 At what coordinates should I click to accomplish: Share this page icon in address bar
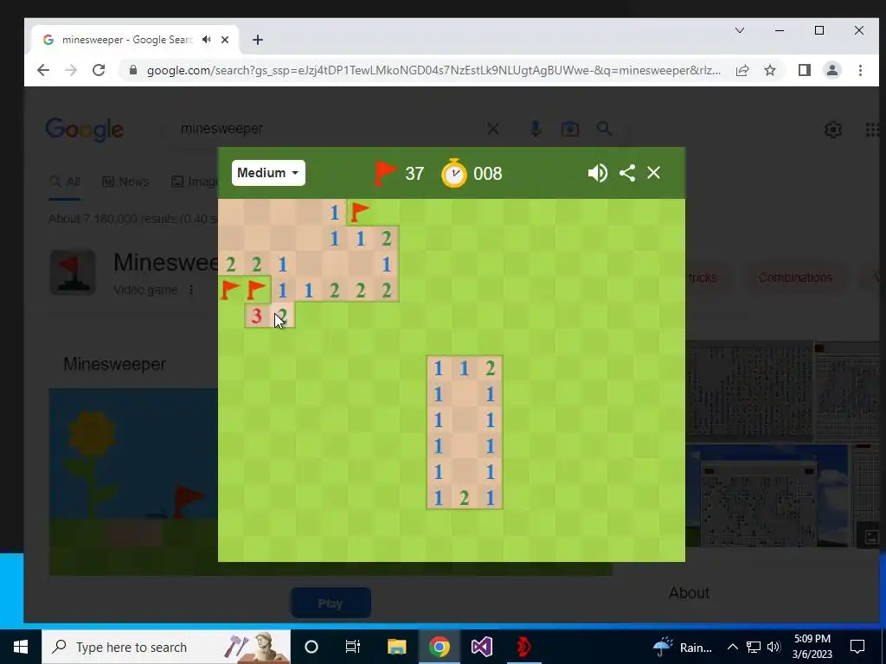coord(742,70)
